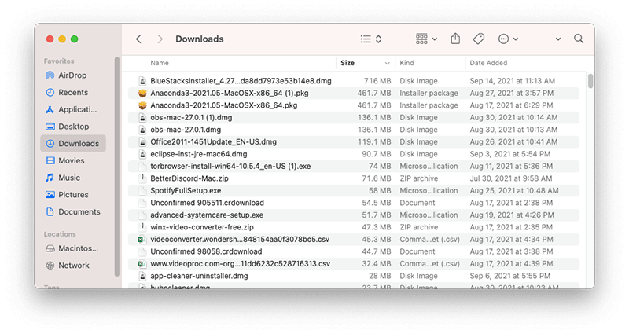
Task: Click the Anaconda3-2021.05-MacOSX-x86_64.pkg package icon
Action: click(x=142, y=105)
